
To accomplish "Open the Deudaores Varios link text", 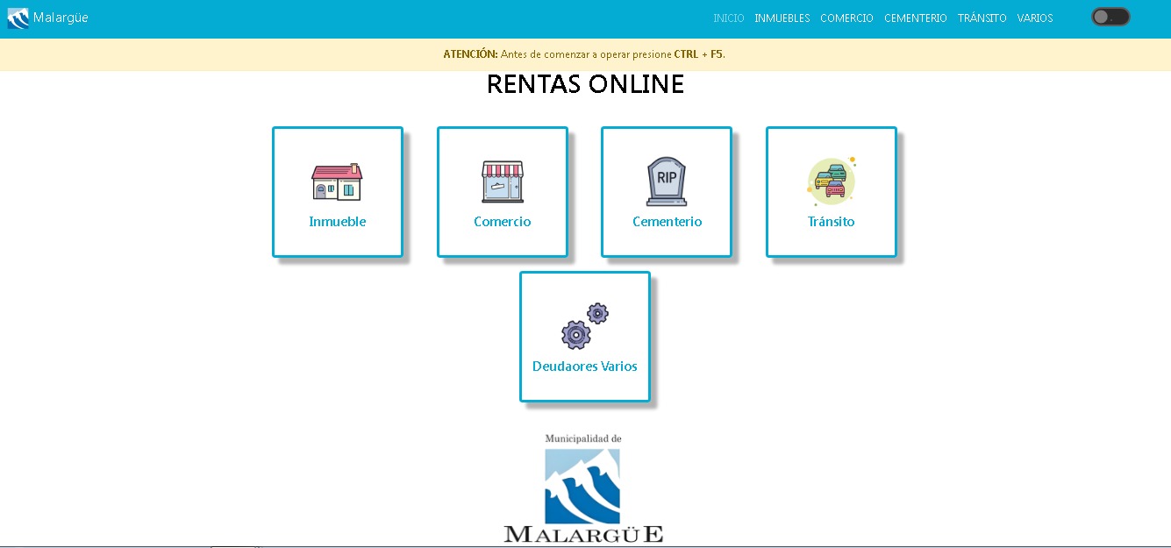I will [x=584, y=367].
